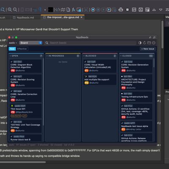Screen dimensions: 169x169
Task: Click the panel grid icon right of white square
Action: 134,10
